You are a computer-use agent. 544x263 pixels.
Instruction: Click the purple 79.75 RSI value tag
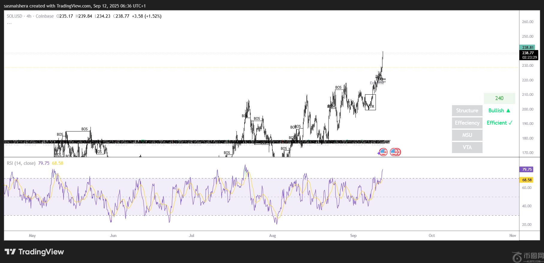[x=527, y=170]
